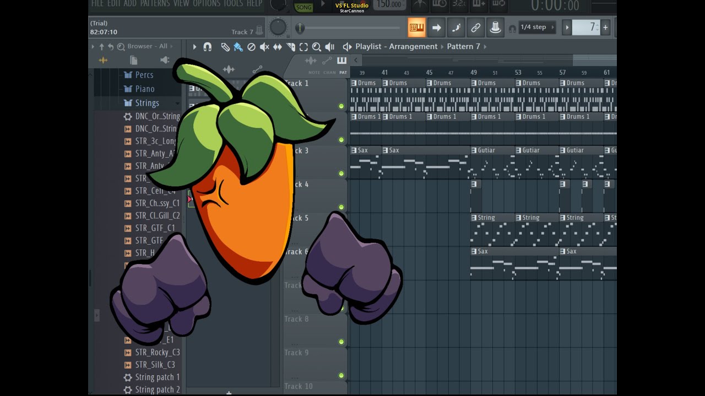Choose the Select tool in Playlist toolbar

coord(303,47)
